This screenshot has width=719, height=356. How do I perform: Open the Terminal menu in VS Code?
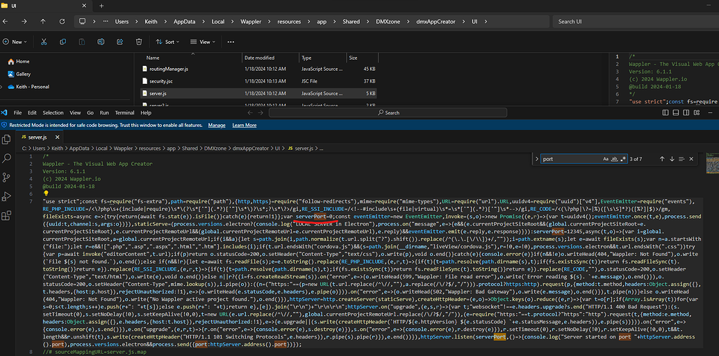click(125, 112)
